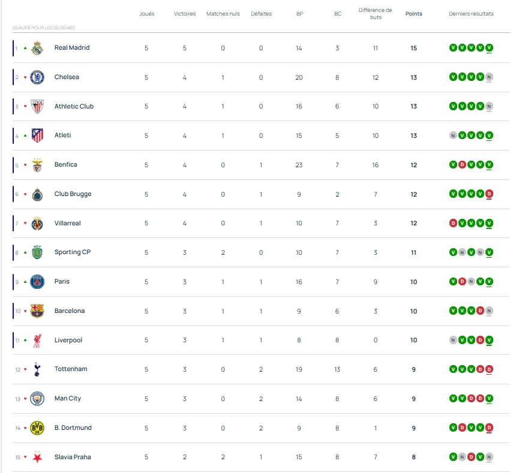Sort table by Points column header
The image size is (519, 473).
pyautogui.click(x=413, y=14)
